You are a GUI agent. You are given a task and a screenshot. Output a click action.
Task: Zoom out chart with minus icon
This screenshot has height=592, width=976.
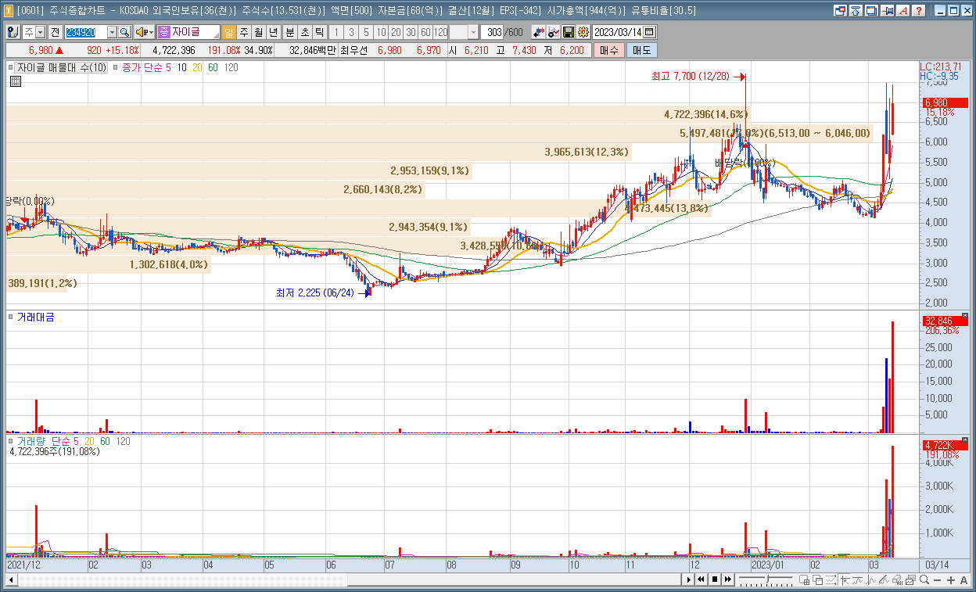(x=937, y=579)
